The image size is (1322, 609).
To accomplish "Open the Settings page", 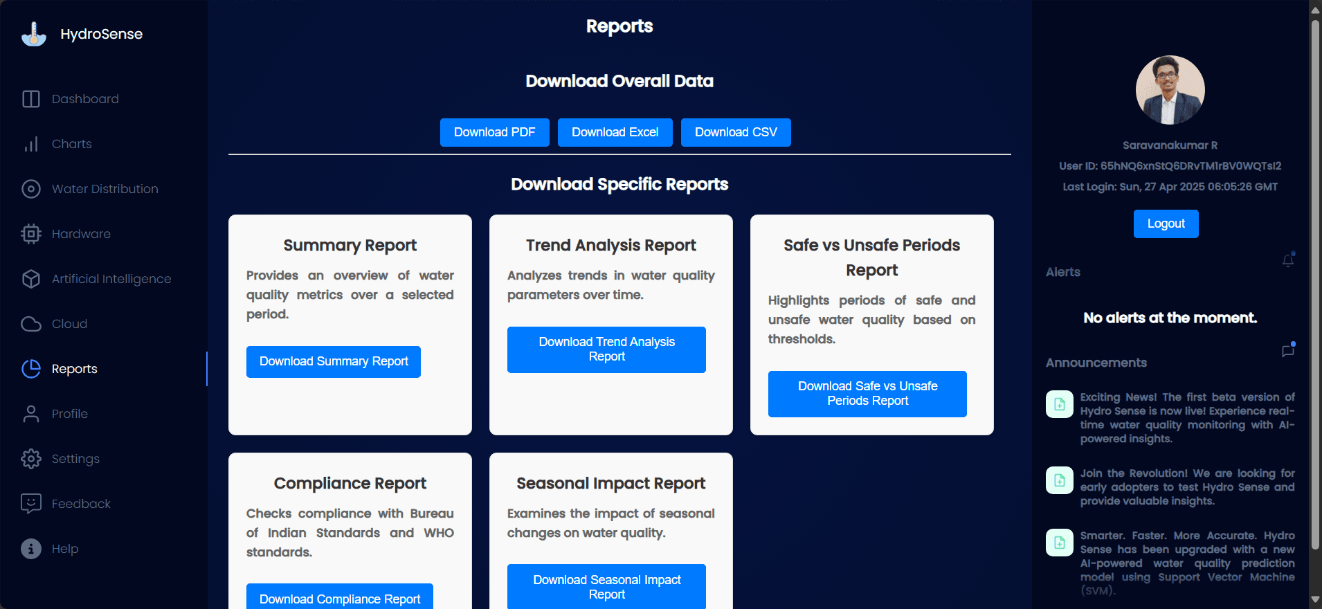I will (104, 459).
